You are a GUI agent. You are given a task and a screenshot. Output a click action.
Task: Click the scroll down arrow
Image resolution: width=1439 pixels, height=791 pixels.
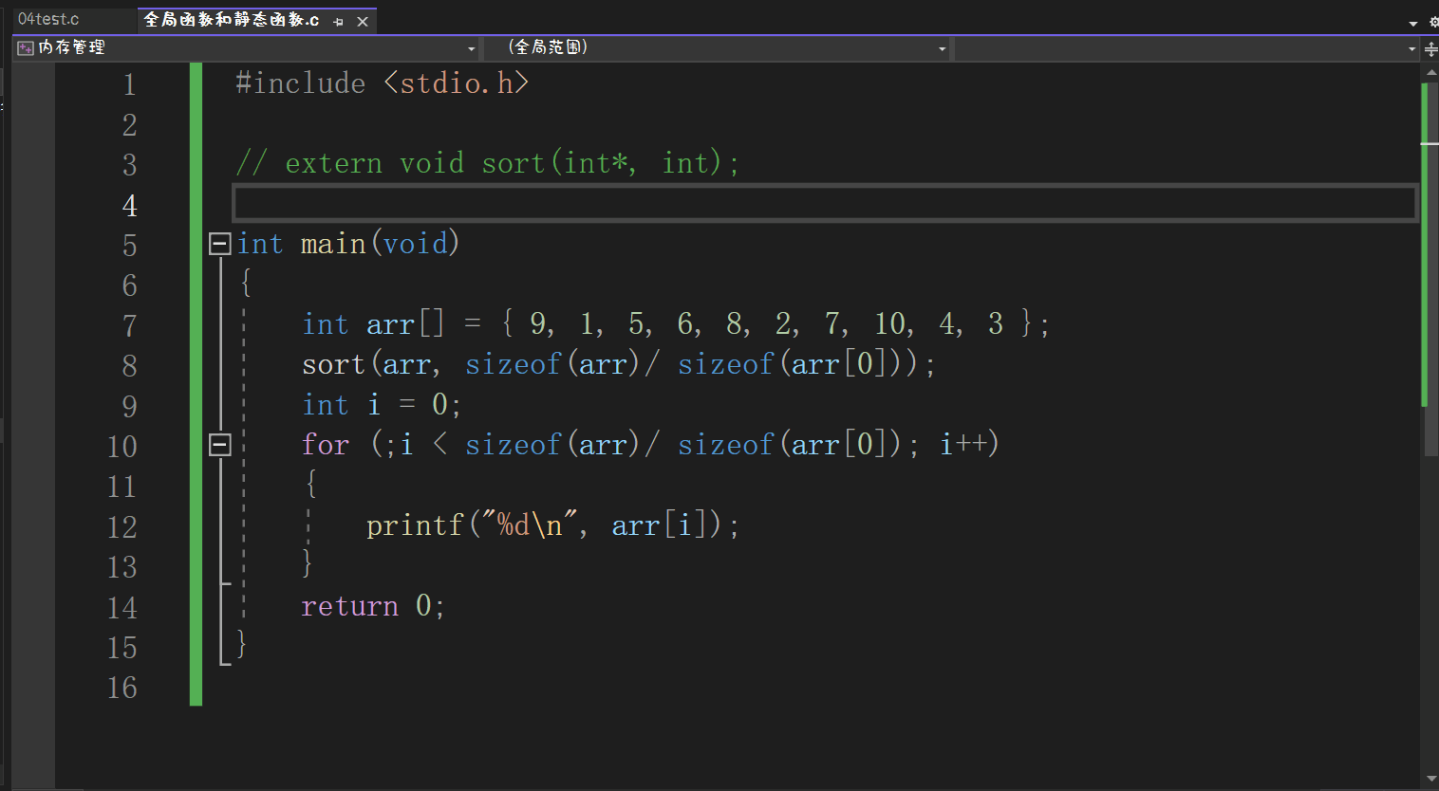pyautogui.click(x=1430, y=780)
